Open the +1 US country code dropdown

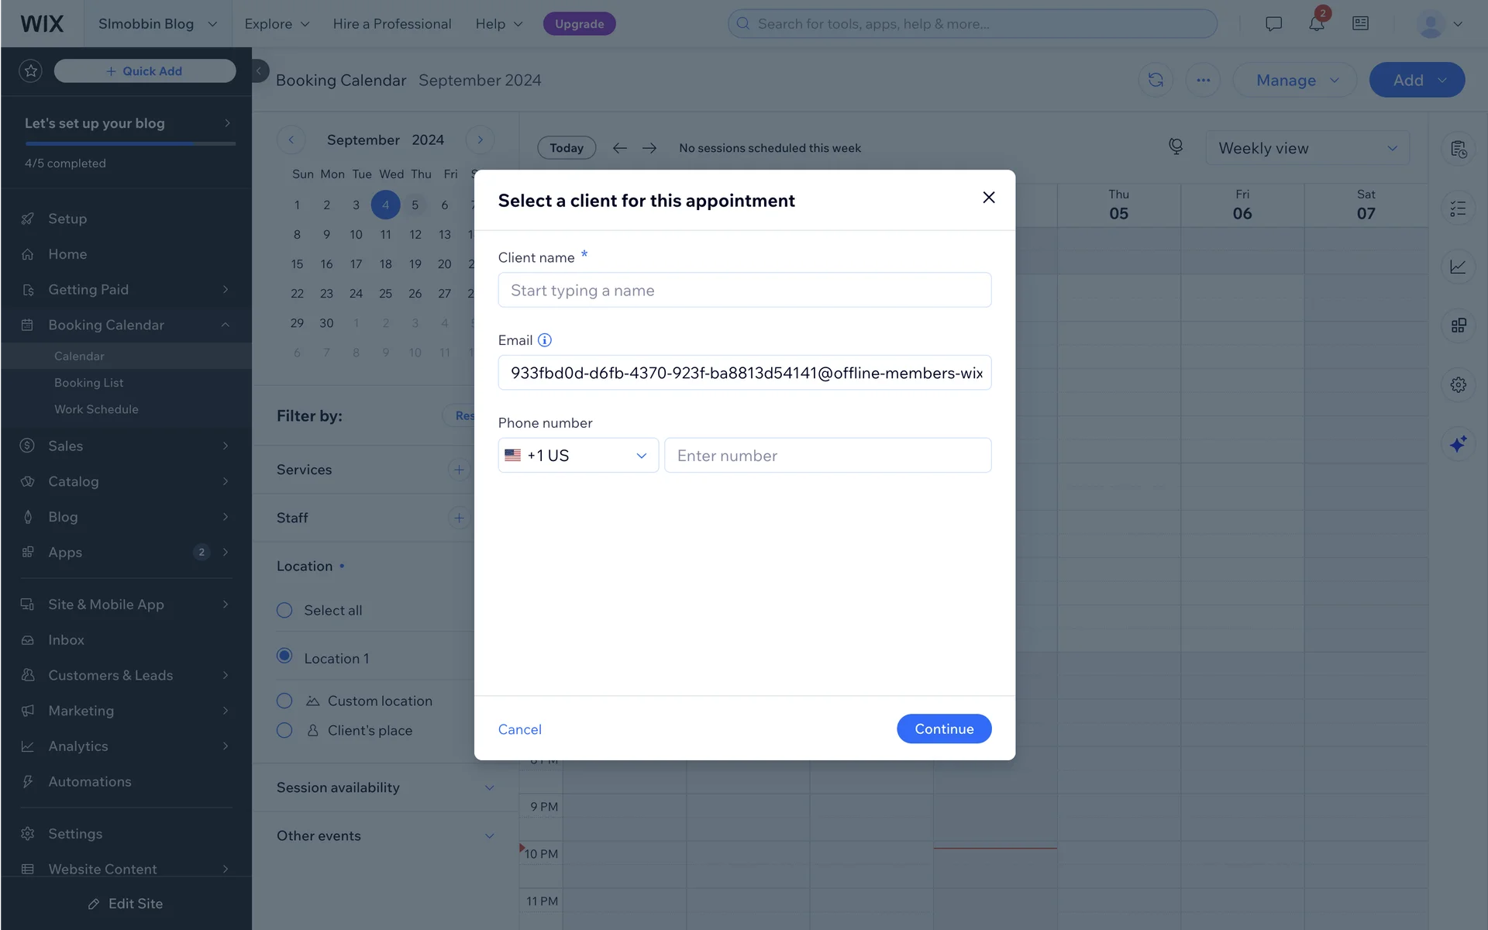tap(578, 456)
